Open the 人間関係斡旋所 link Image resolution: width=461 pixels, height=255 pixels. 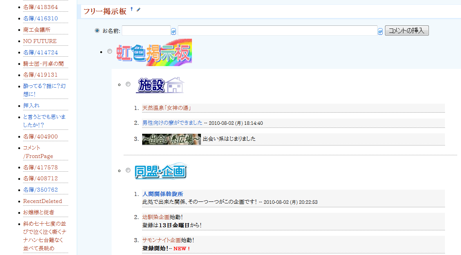pos(163,194)
